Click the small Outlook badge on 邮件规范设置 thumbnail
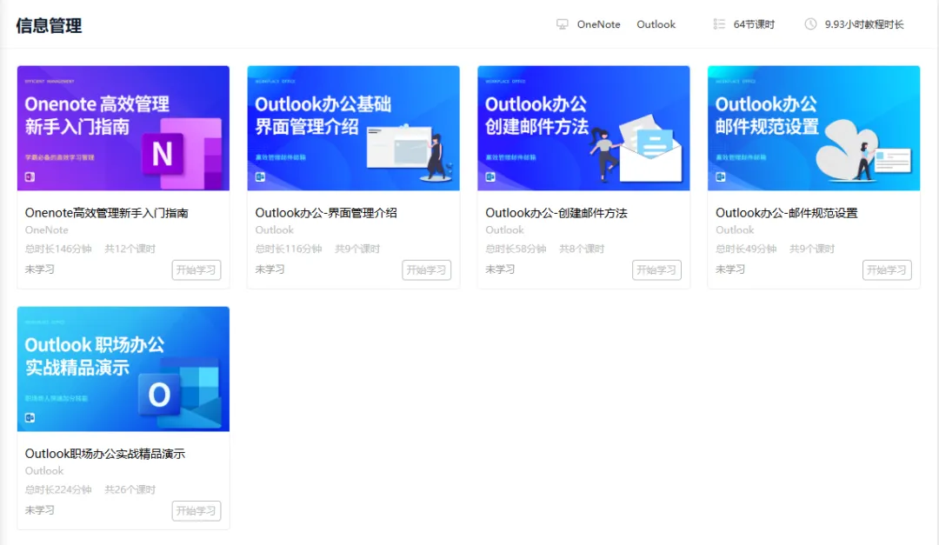 pos(721,176)
